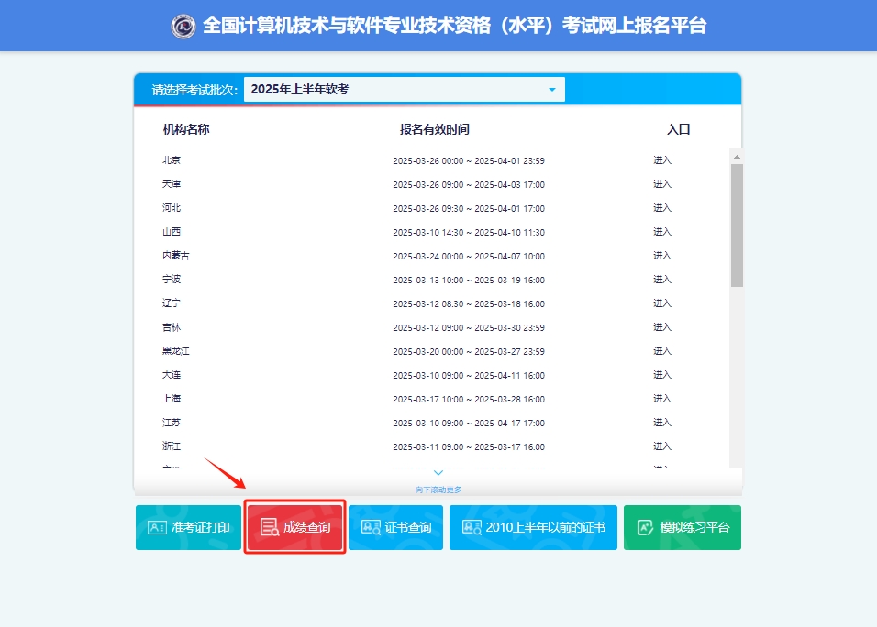Click 进入 link for 天津
This screenshot has width=877, height=627.
click(662, 184)
